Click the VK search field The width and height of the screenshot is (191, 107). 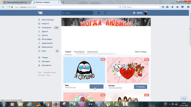click(77, 13)
